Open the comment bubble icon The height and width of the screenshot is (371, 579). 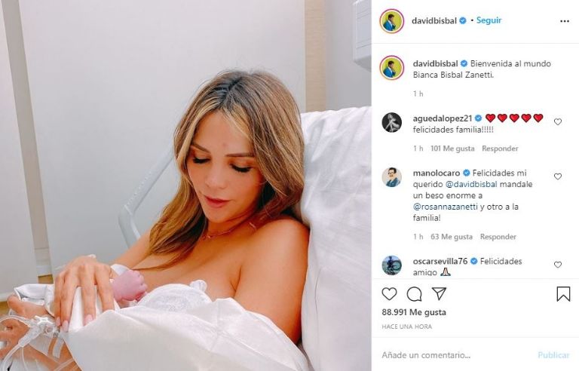(x=415, y=294)
